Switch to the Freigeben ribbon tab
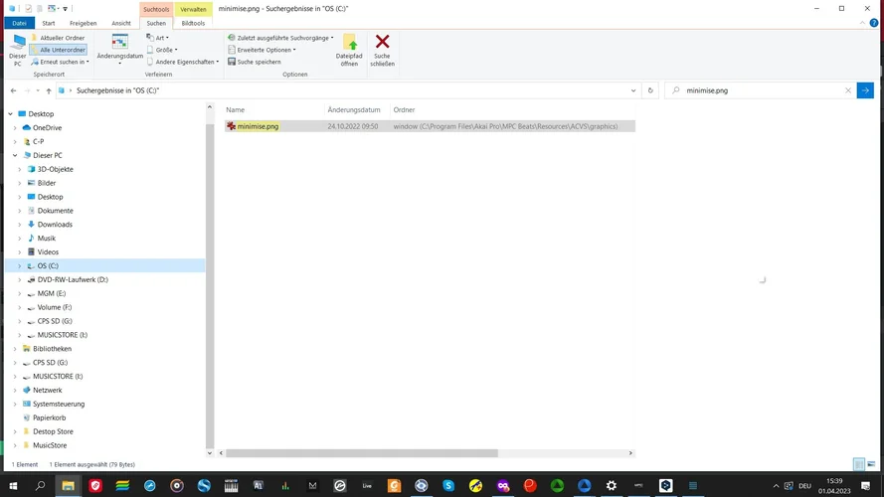This screenshot has width=884, height=497. (83, 23)
